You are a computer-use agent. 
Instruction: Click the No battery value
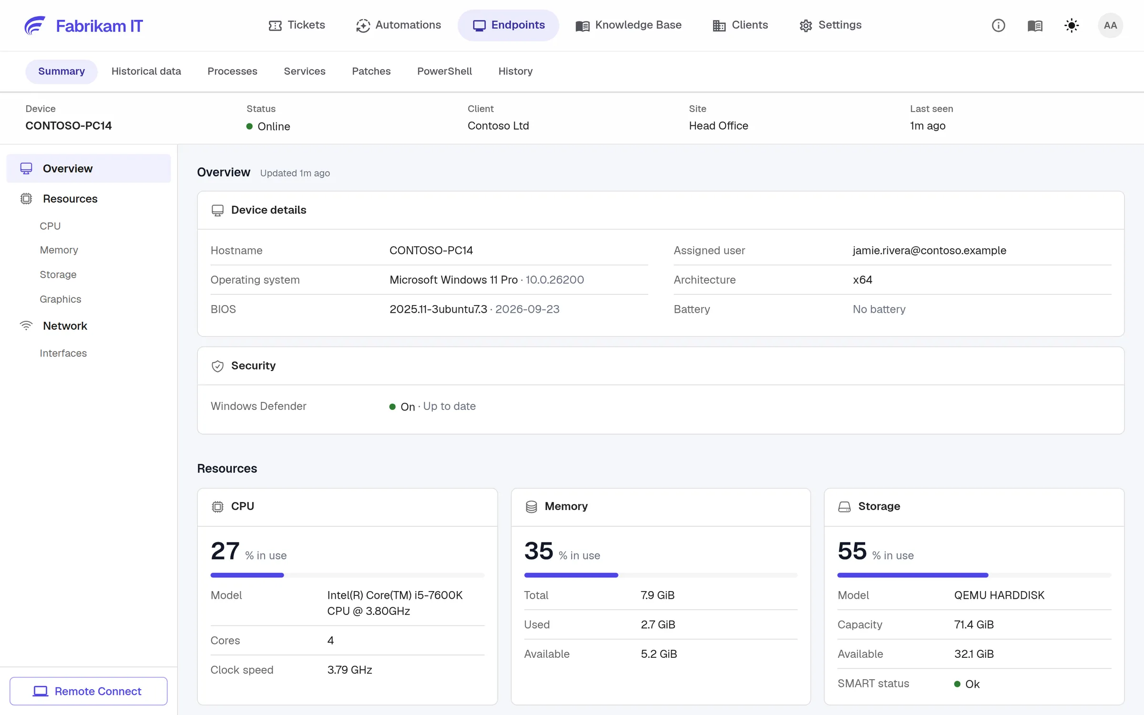click(879, 309)
